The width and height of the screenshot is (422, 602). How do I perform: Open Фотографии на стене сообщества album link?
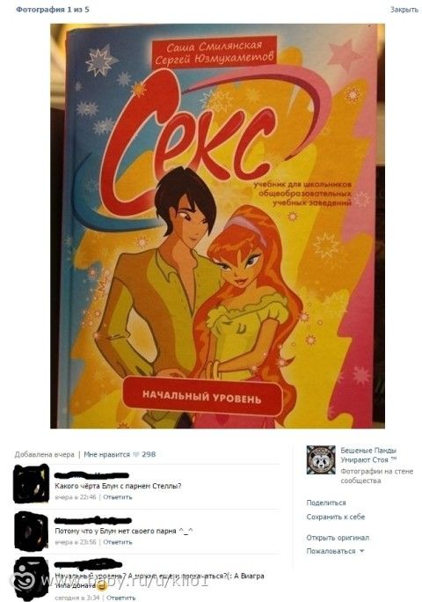[x=377, y=475]
